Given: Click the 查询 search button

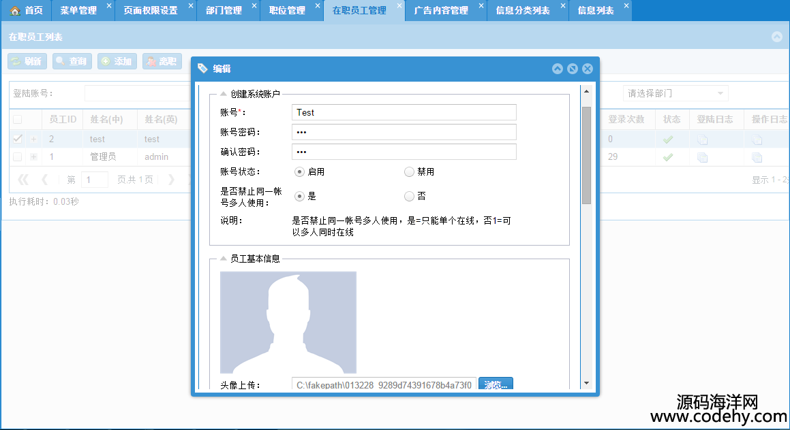Looking at the screenshot, I should coord(72,61).
